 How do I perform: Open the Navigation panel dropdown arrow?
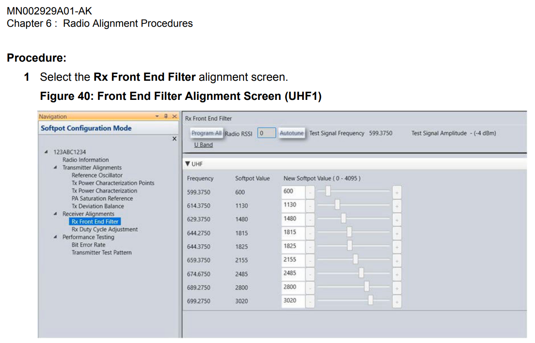[x=157, y=116]
